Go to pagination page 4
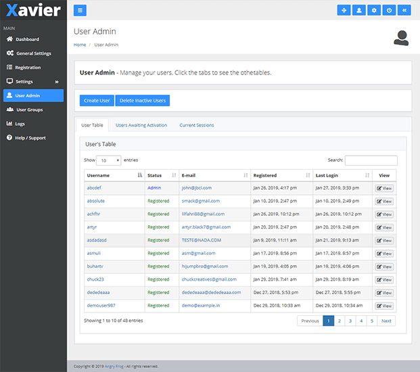 [361, 321]
